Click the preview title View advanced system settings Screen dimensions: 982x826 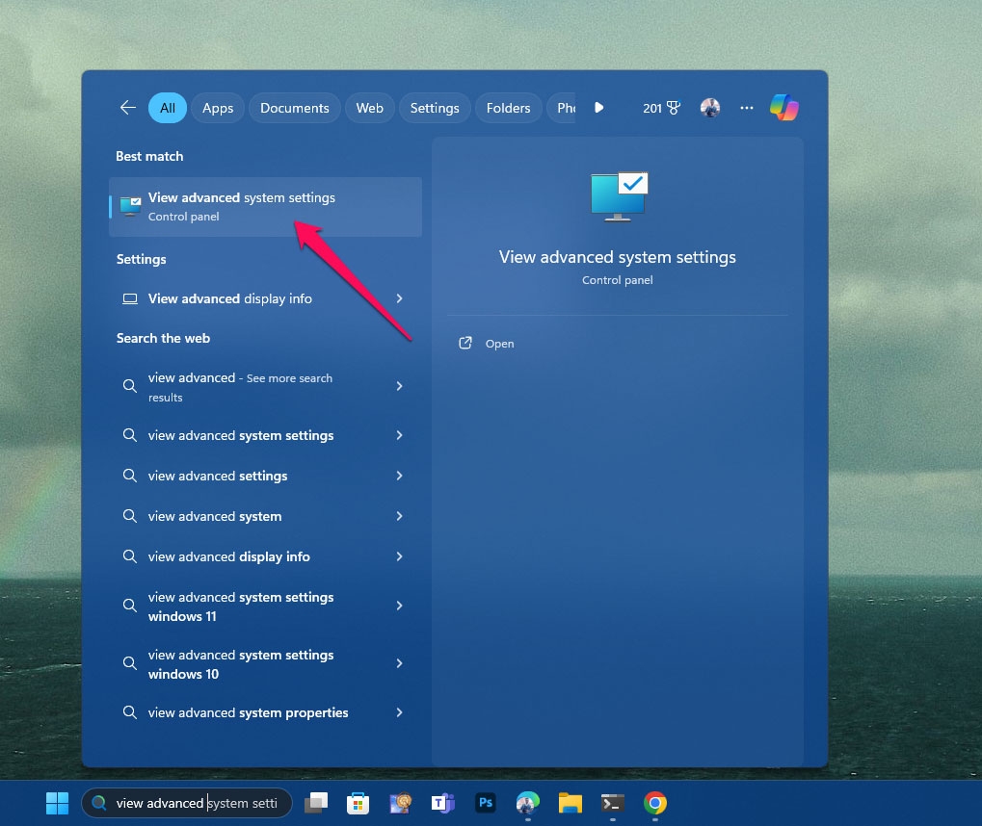point(618,257)
